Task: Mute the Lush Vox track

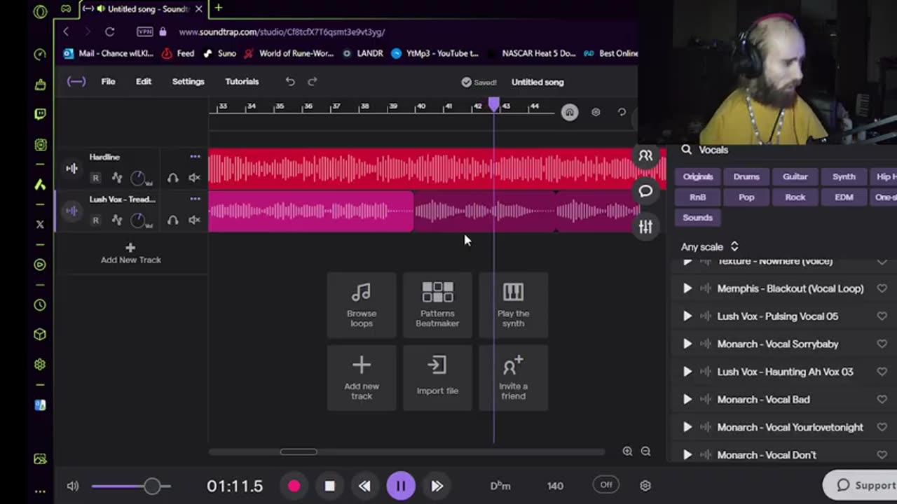Action: 194,220
